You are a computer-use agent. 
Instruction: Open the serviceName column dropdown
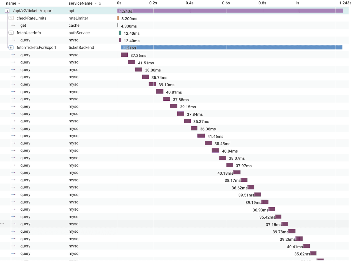[x=95, y=3]
